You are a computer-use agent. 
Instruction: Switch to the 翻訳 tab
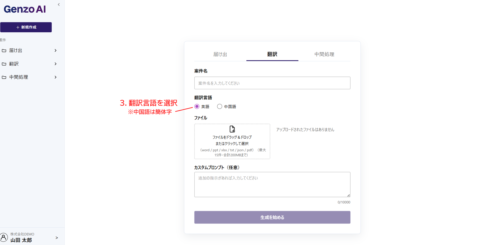click(x=272, y=55)
